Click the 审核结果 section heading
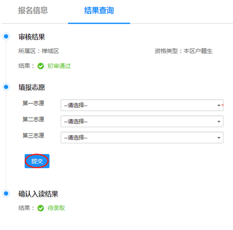 pyautogui.click(x=32, y=37)
